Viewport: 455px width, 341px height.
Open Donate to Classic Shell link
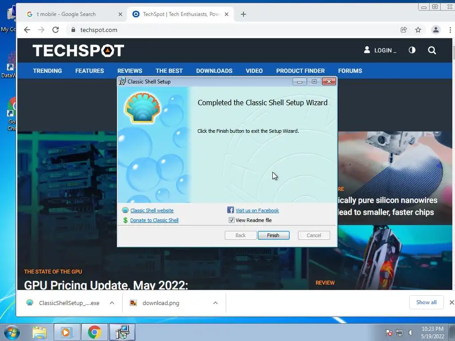(x=154, y=220)
